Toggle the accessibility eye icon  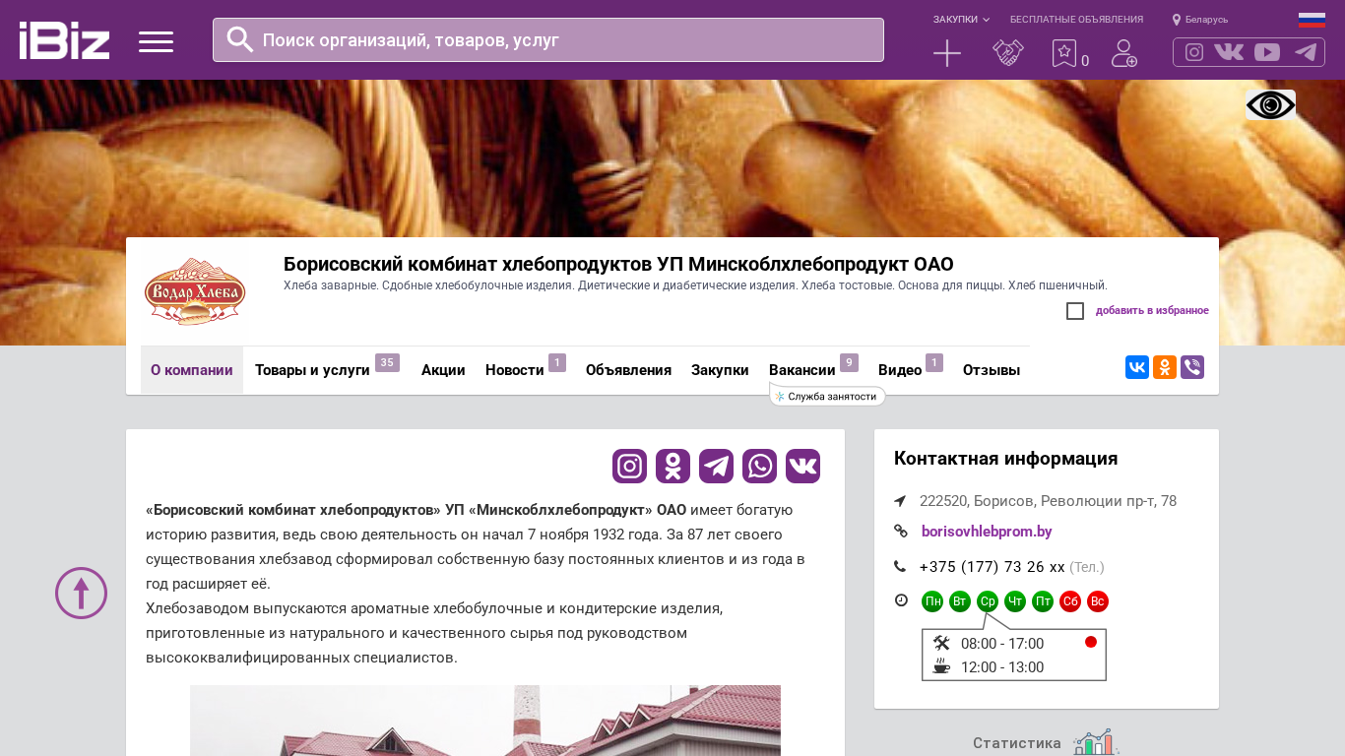coord(1270,104)
